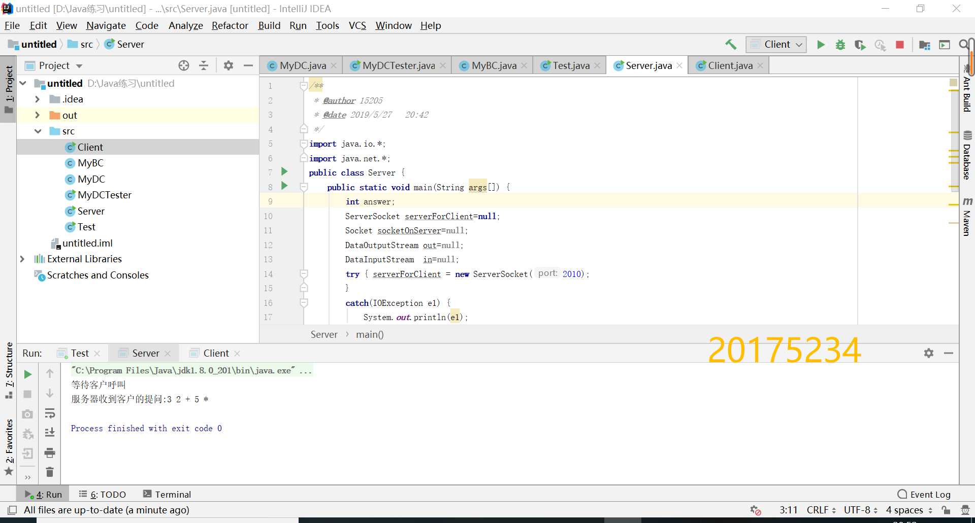Open the Database side panel

click(x=967, y=155)
